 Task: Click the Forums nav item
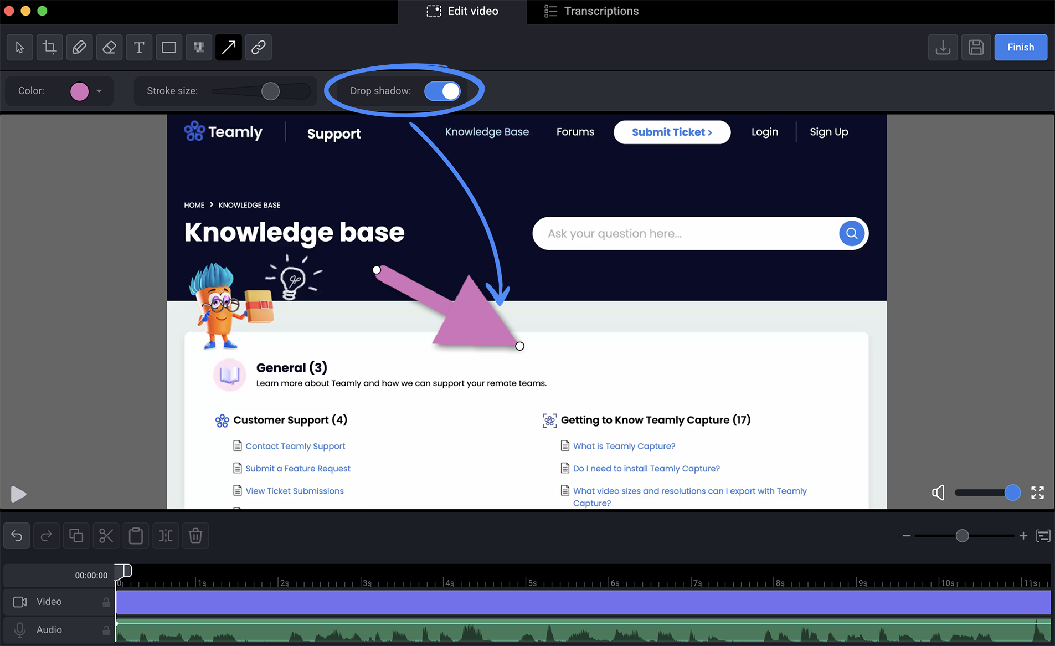[x=575, y=132]
